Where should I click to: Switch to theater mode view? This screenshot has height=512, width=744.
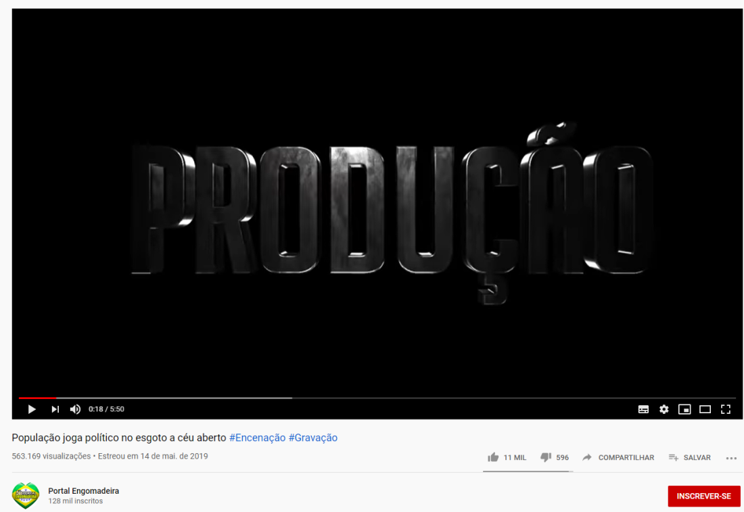point(705,409)
